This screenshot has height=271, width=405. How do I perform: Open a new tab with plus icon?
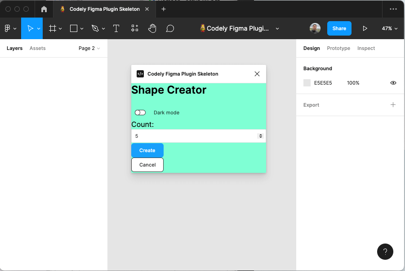pyautogui.click(x=164, y=9)
